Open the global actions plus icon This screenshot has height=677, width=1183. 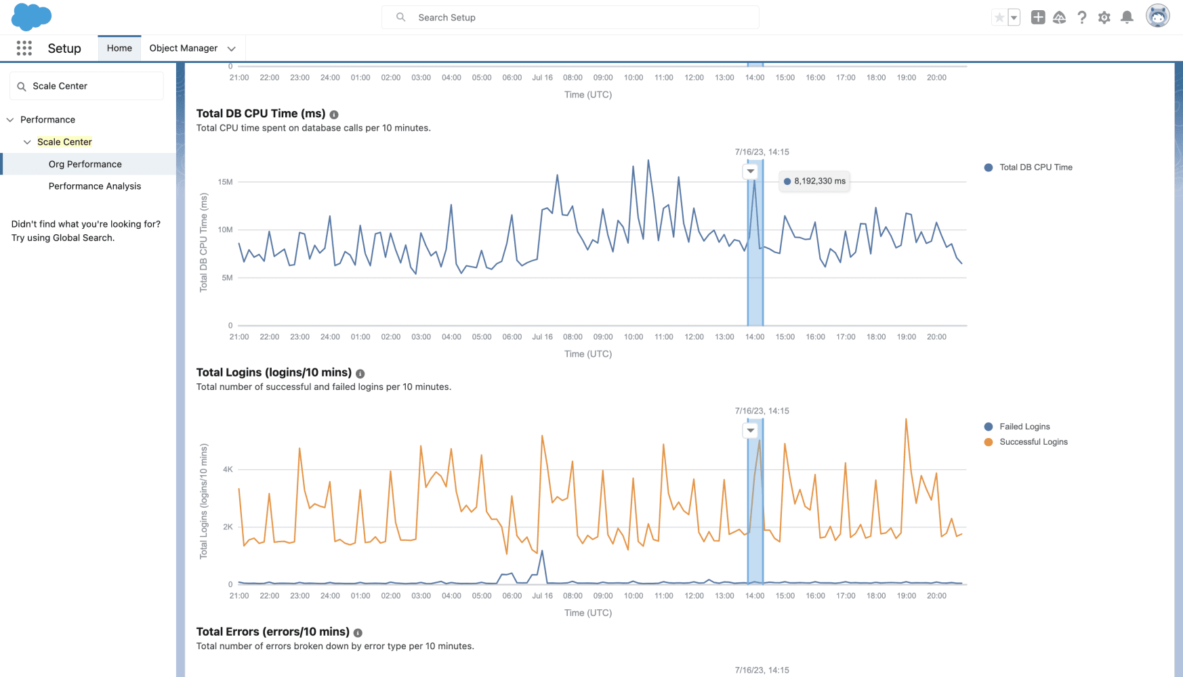click(x=1038, y=18)
